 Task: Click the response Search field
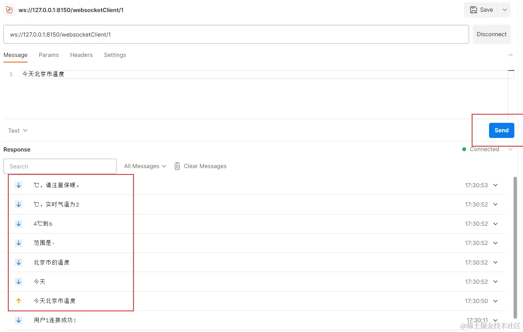60,166
